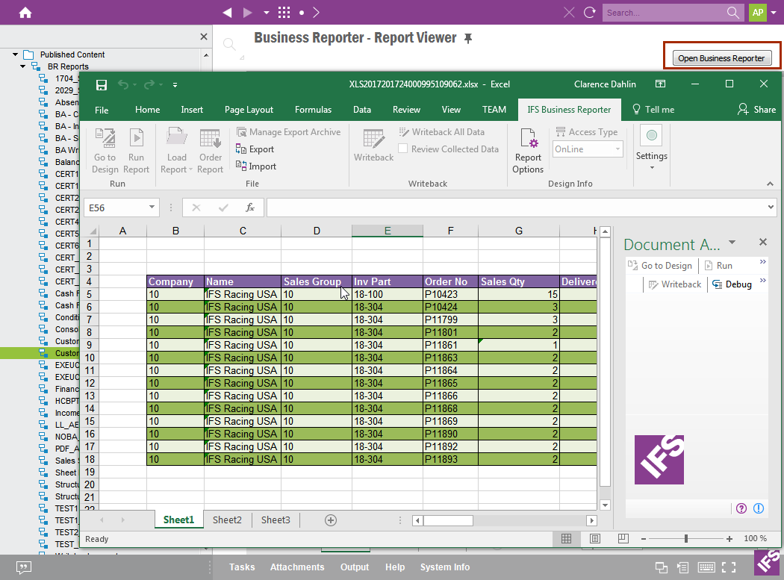
Task: Click Writeback All Data
Action: point(441,132)
